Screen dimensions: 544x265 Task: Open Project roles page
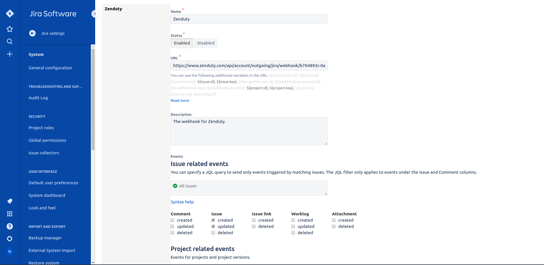41,128
